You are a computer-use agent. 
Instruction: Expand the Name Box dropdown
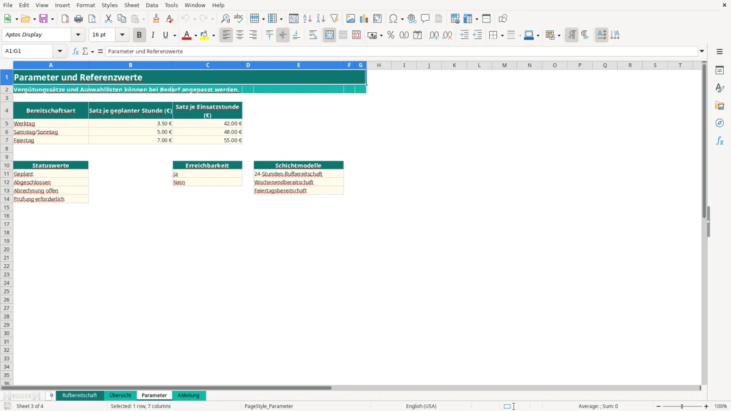pos(60,52)
